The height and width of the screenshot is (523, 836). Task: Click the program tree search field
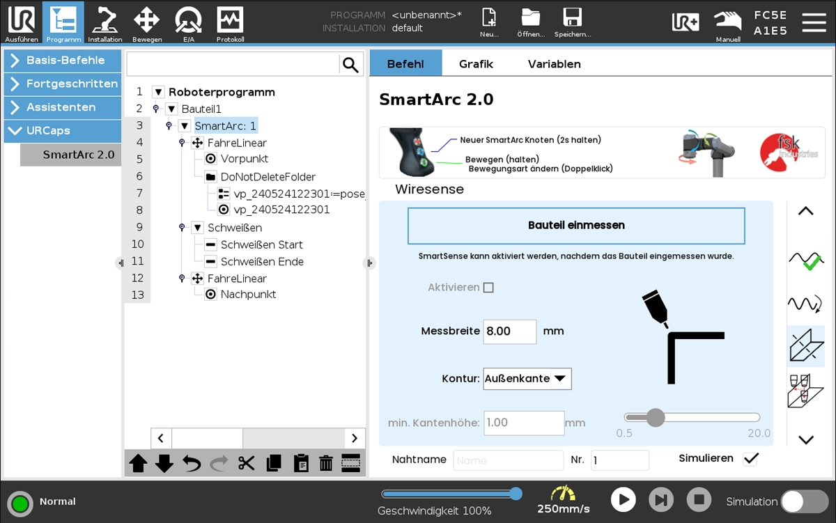pos(233,65)
